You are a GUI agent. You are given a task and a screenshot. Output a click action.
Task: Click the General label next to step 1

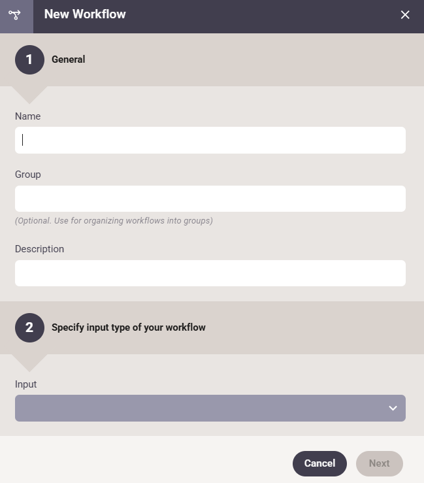69,59
